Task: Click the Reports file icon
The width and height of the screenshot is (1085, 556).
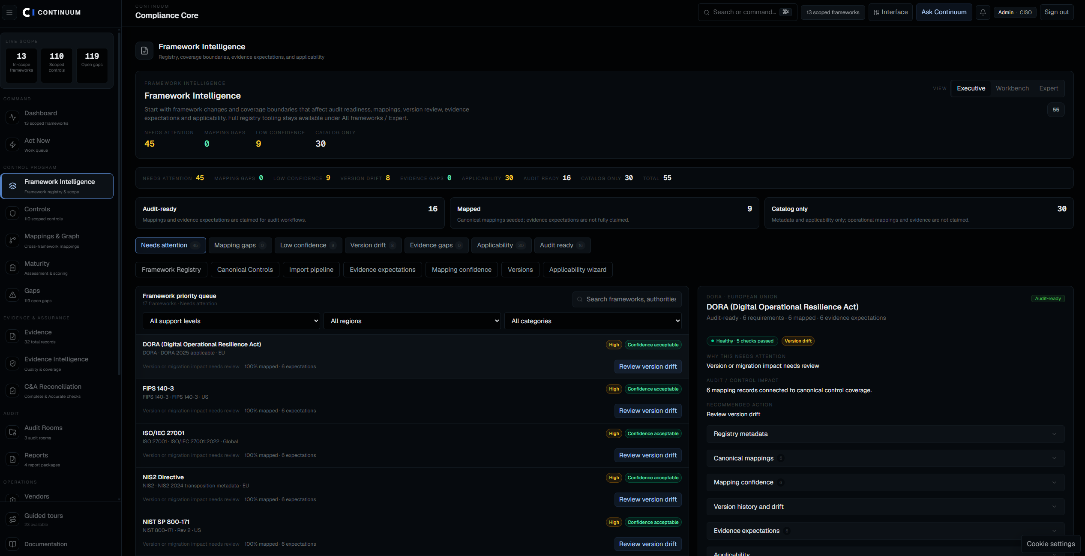Action: [13, 460]
